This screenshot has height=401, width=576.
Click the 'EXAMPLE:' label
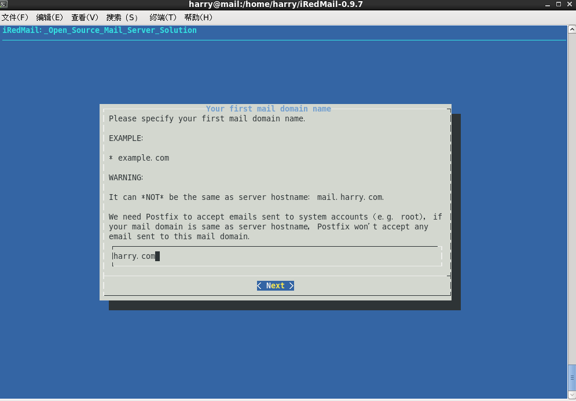pos(126,138)
